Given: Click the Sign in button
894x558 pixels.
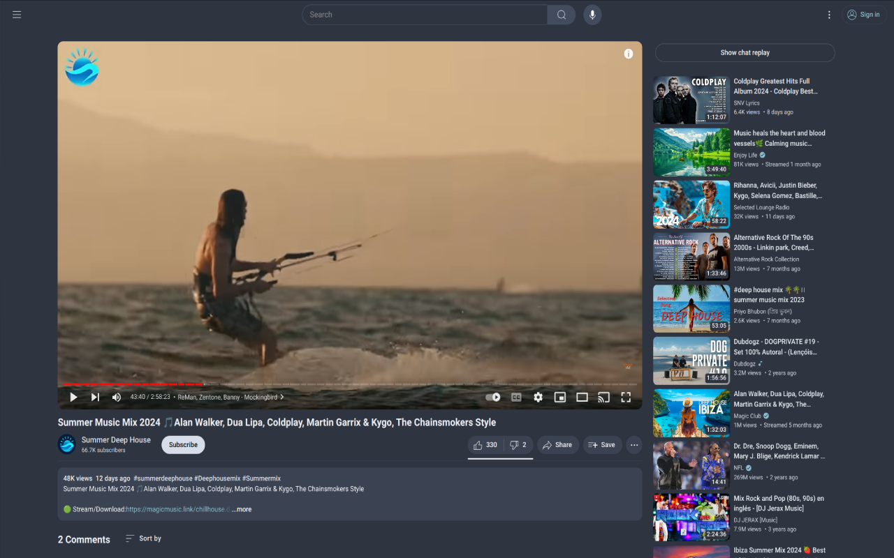Looking at the screenshot, I should [864, 15].
